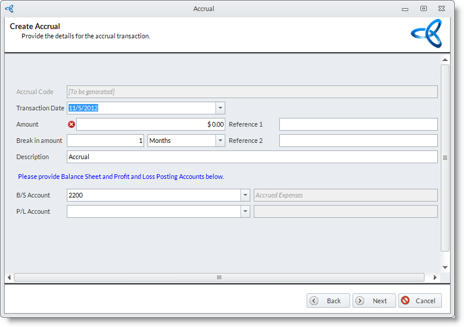Click the horizontal scrollbar thumb

219,278
